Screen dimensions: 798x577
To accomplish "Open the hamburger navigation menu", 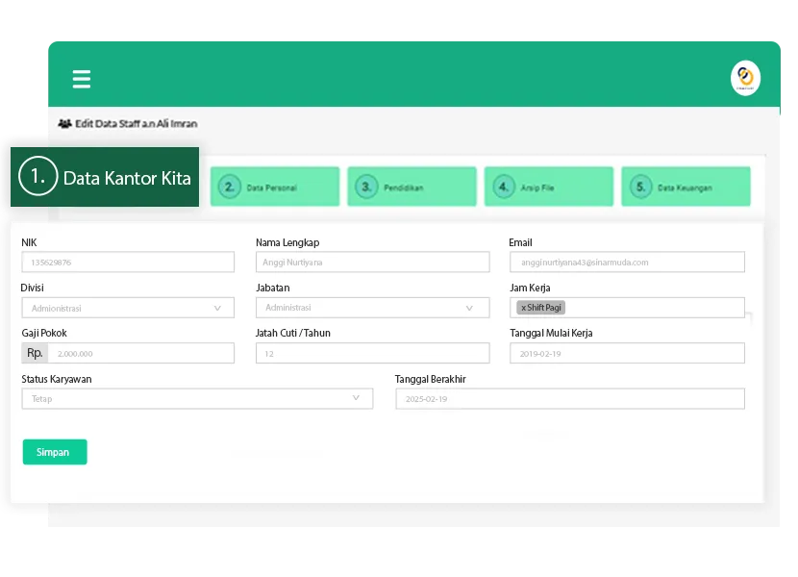I will tap(82, 79).
